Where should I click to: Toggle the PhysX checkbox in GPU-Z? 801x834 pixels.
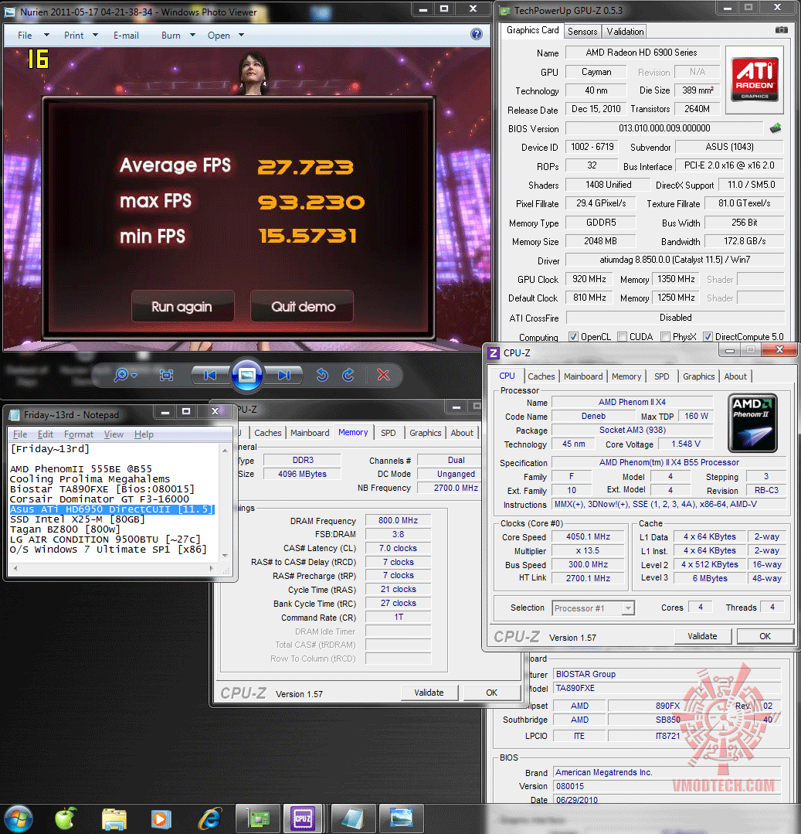[x=666, y=337]
